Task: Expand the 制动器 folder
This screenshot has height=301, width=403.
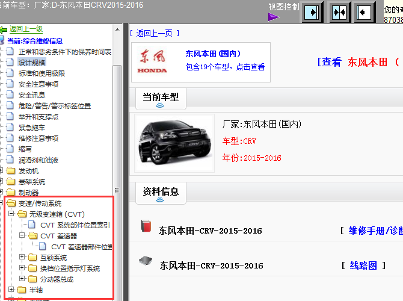Action: pos(1,192)
